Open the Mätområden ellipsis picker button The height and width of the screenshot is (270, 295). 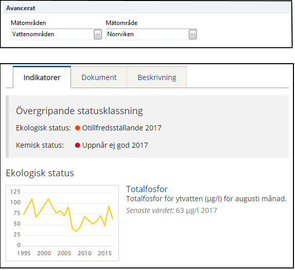[97, 35]
